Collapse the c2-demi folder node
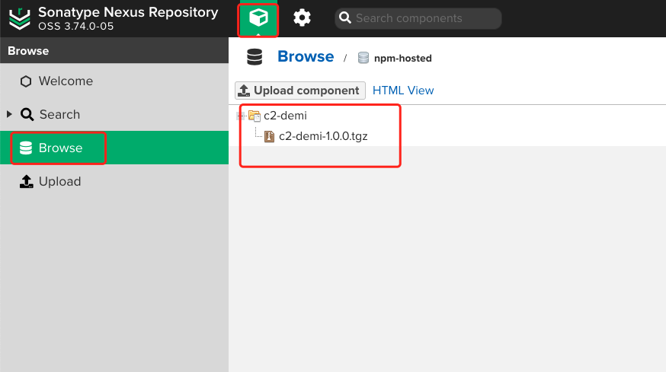 tap(242, 116)
